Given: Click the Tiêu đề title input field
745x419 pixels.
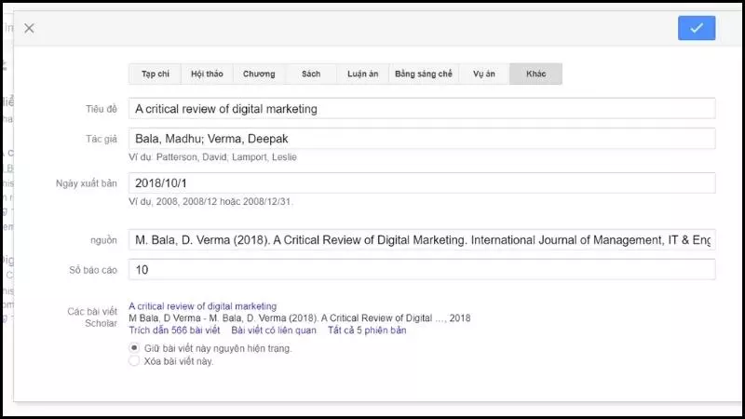Looking at the screenshot, I should (422, 109).
